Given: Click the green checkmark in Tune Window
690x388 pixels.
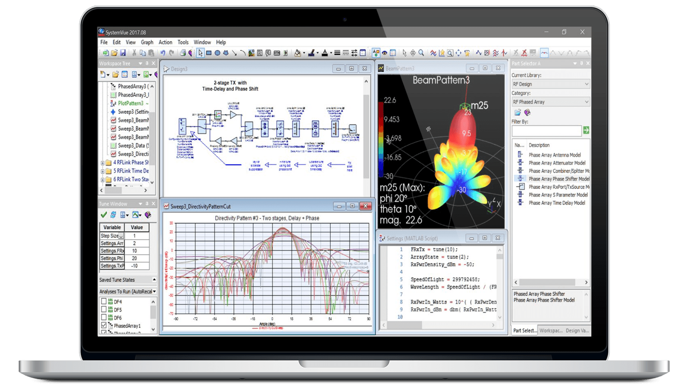Looking at the screenshot, I should [x=103, y=215].
